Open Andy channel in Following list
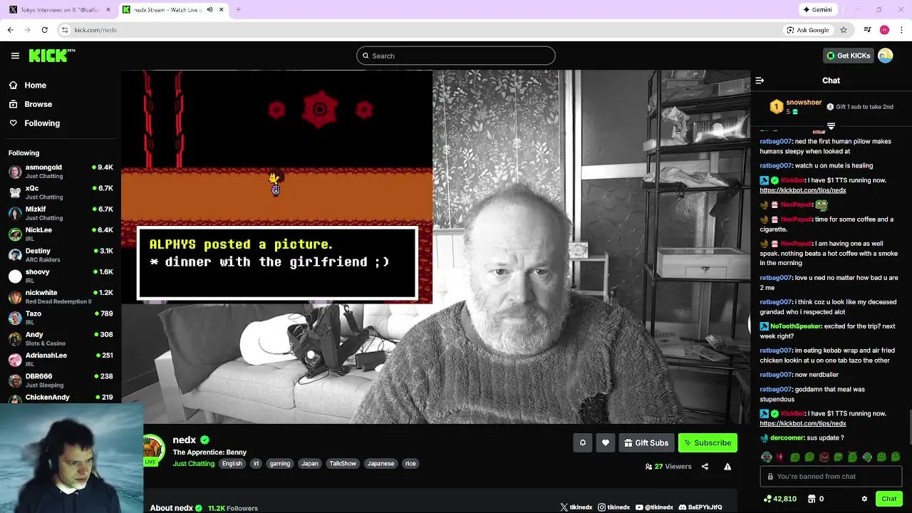Screen dimensions: 912x513 coord(61,338)
